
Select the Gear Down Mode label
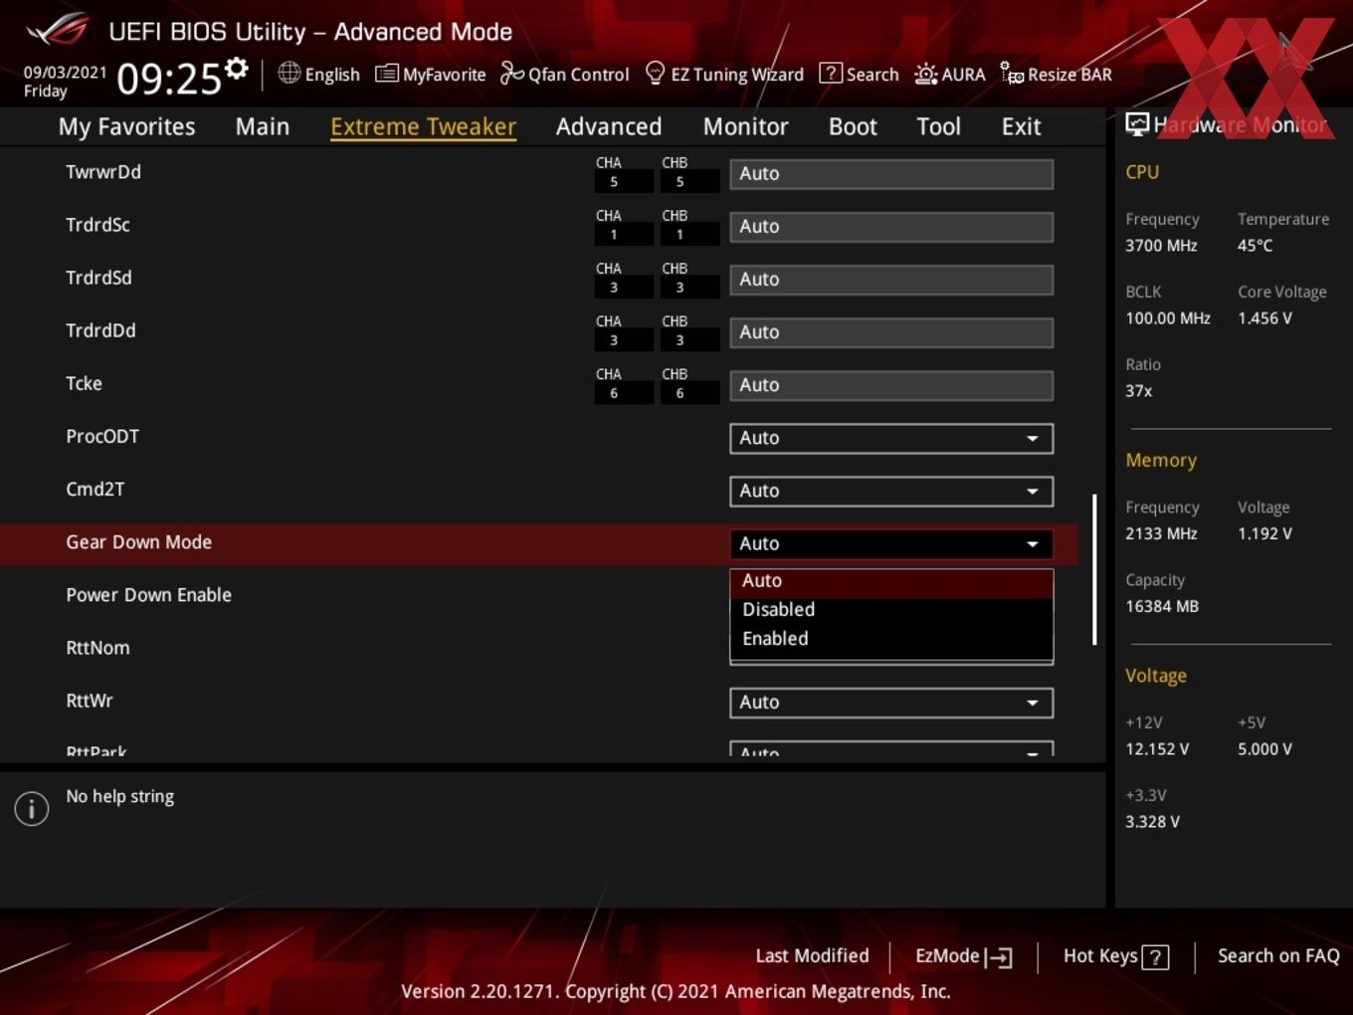point(138,542)
